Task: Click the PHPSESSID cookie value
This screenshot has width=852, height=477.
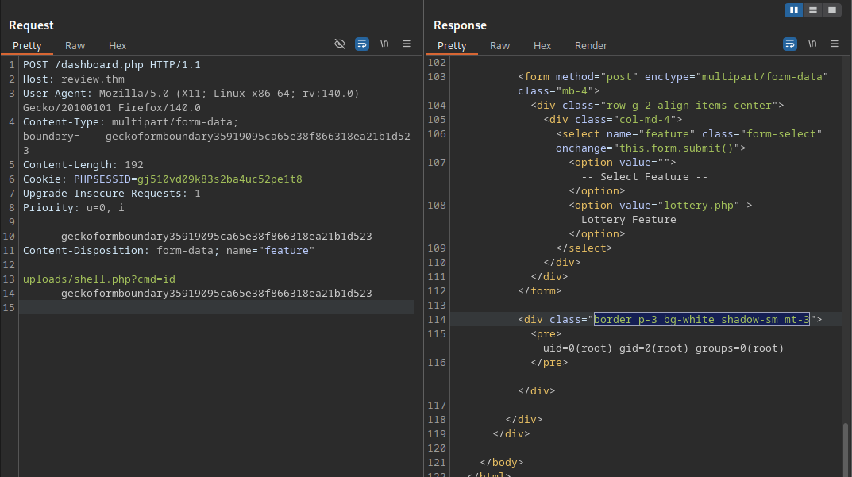Action: coord(219,179)
